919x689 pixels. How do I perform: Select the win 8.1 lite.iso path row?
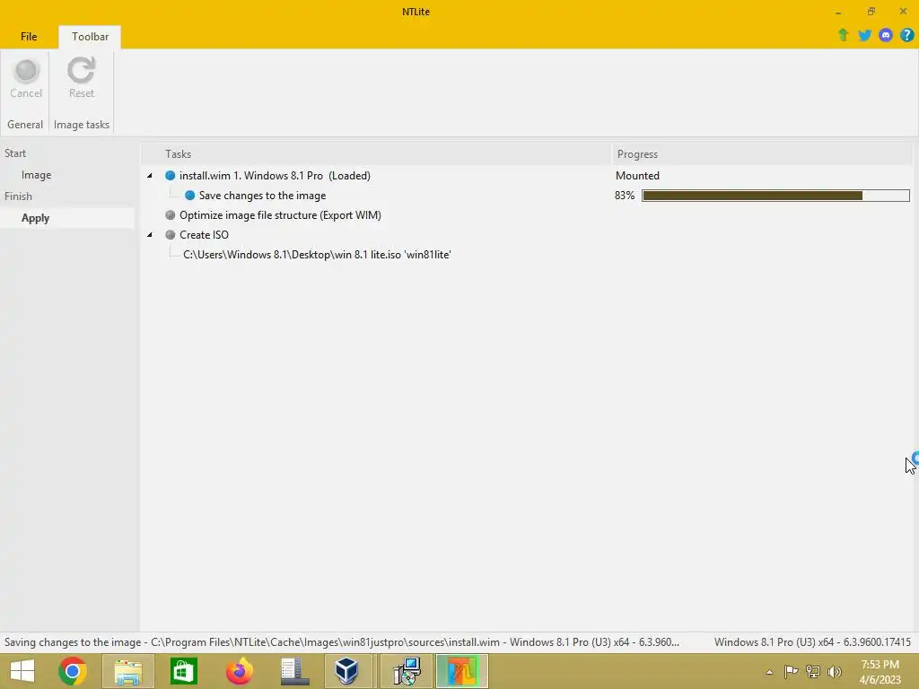click(317, 255)
